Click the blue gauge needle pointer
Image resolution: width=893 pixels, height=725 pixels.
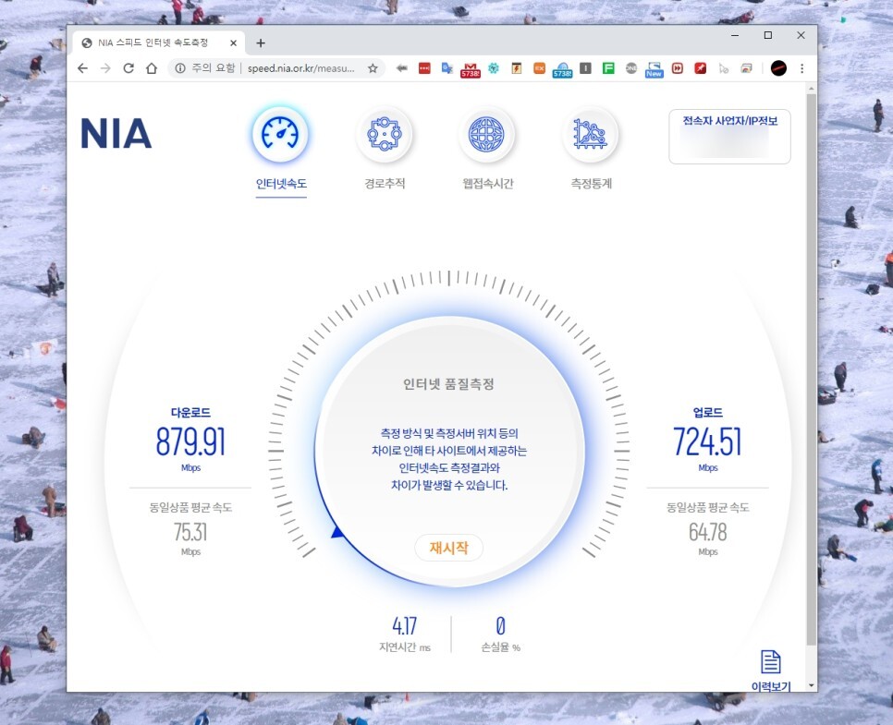(x=337, y=532)
